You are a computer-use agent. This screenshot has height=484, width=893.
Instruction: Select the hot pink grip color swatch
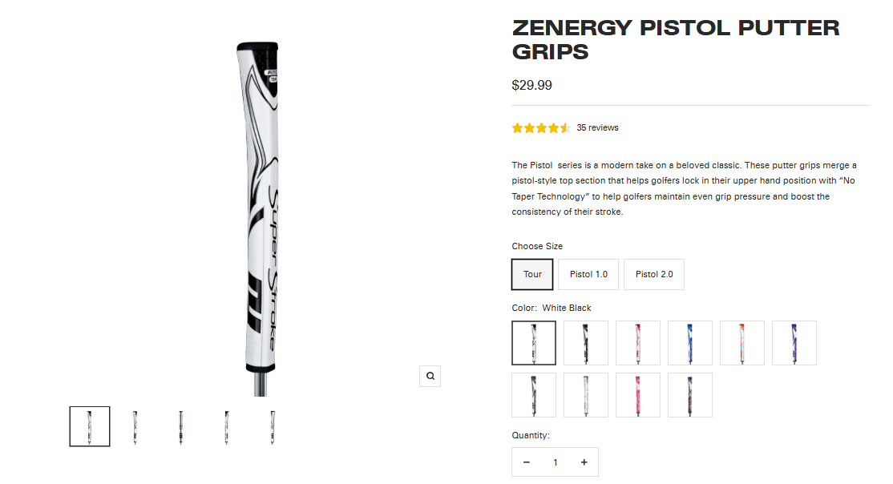point(638,395)
